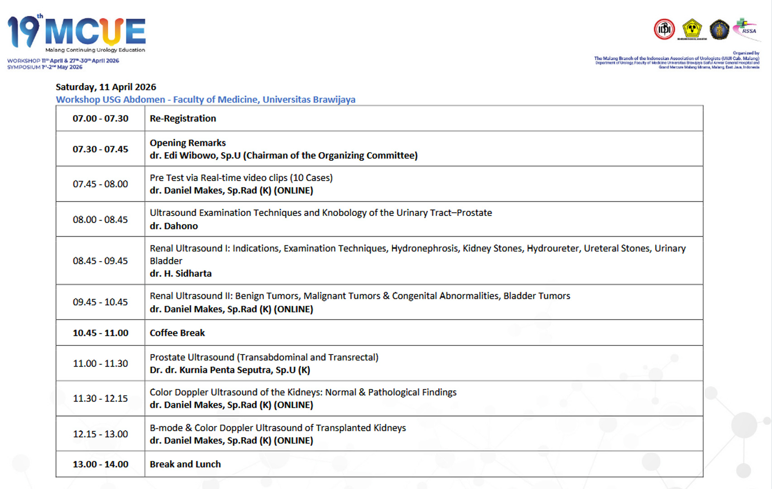The width and height of the screenshot is (772, 489).
Task: Click dr. Daniel Makes under Color Doppler Kidneys session
Action: click(231, 405)
